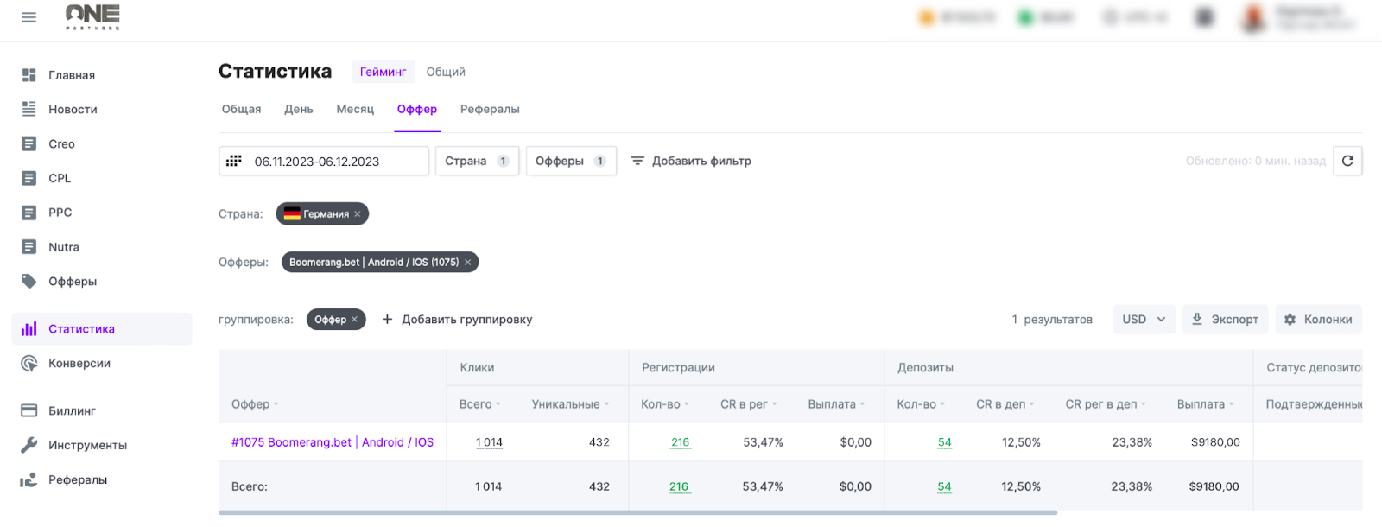Click registrations count 216 in offer row
This screenshot has height=527, width=1382.
(681, 442)
